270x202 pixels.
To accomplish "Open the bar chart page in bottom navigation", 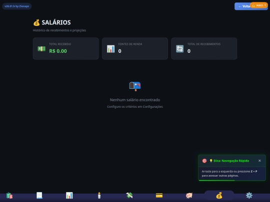I will (69, 196).
